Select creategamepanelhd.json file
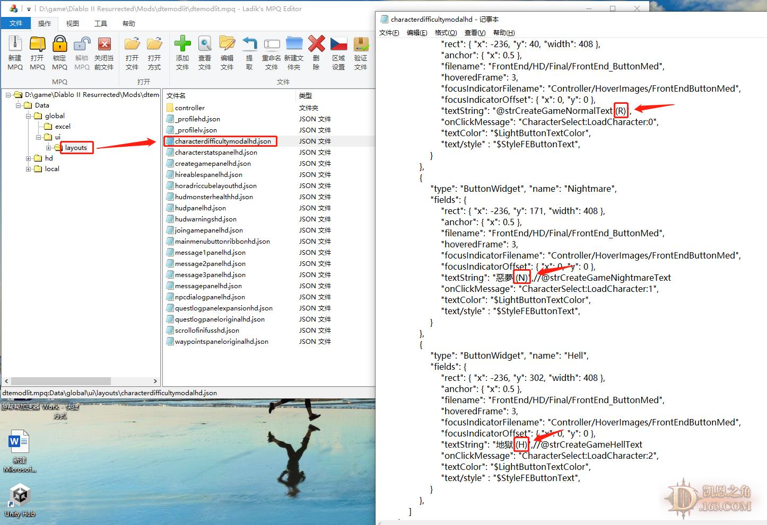 213,164
